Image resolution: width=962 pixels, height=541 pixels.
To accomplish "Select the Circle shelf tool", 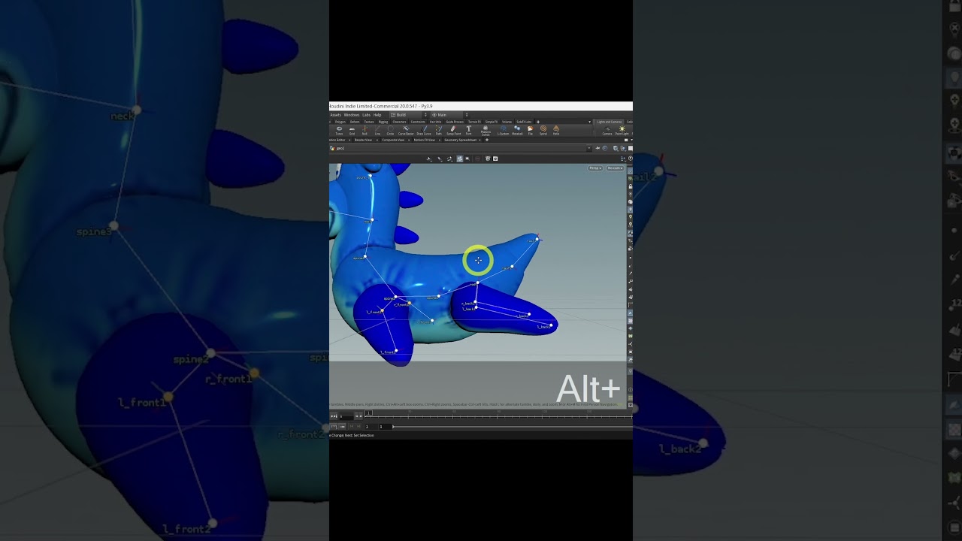I will (x=390, y=131).
